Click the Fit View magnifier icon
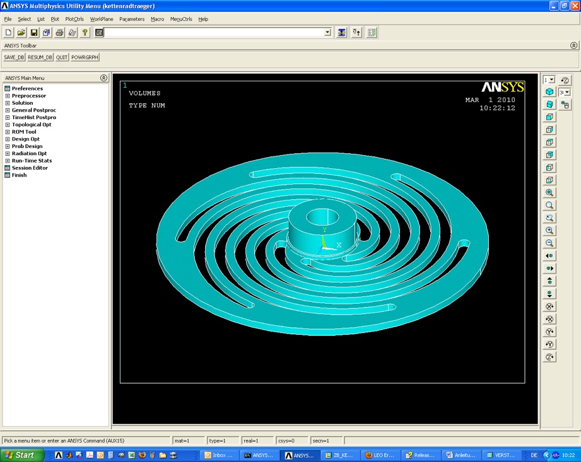Viewport: 581px width, 462px height. pyautogui.click(x=549, y=192)
